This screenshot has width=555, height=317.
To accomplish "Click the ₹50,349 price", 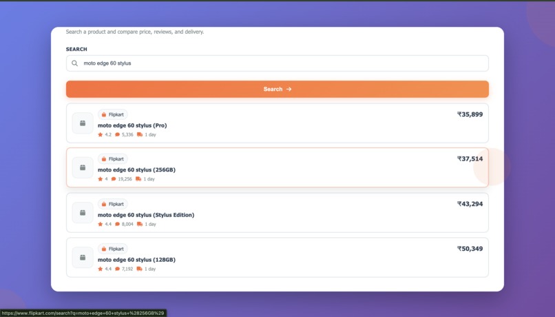I will coord(470,249).
